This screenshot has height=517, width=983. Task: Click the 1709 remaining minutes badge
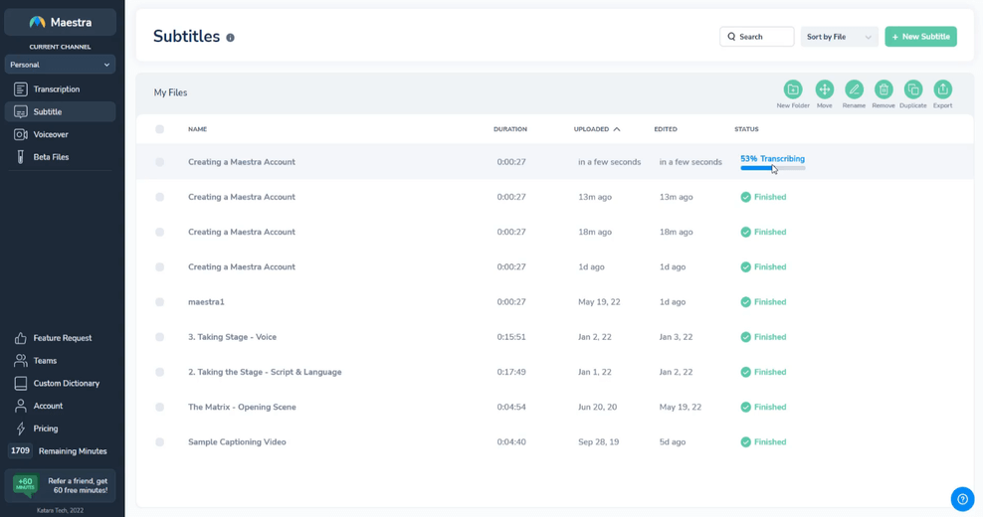pyautogui.click(x=20, y=450)
